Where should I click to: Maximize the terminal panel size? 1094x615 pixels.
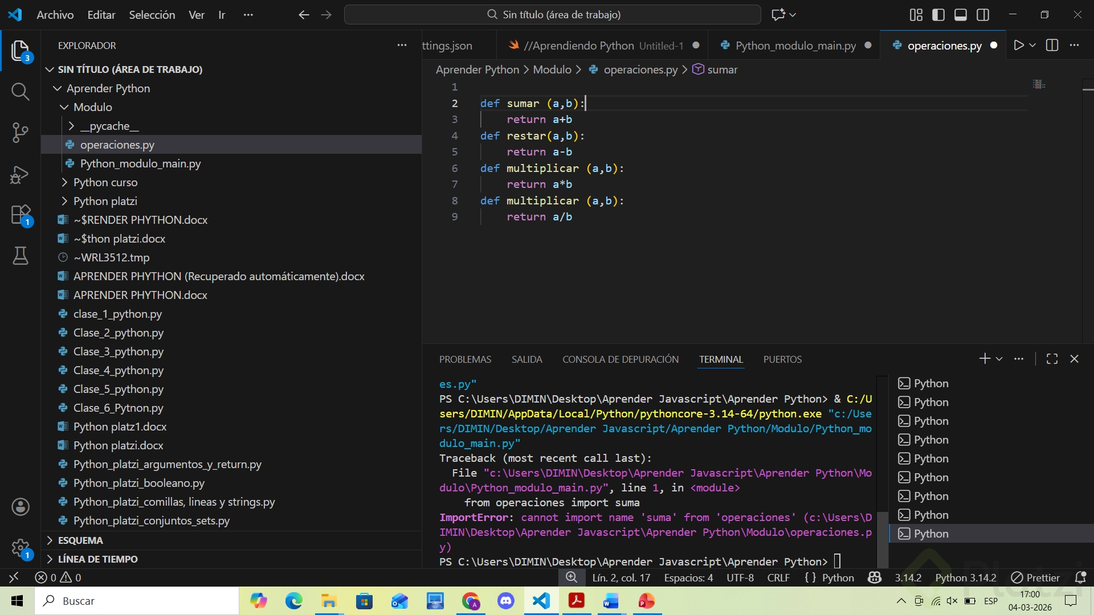click(1052, 359)
